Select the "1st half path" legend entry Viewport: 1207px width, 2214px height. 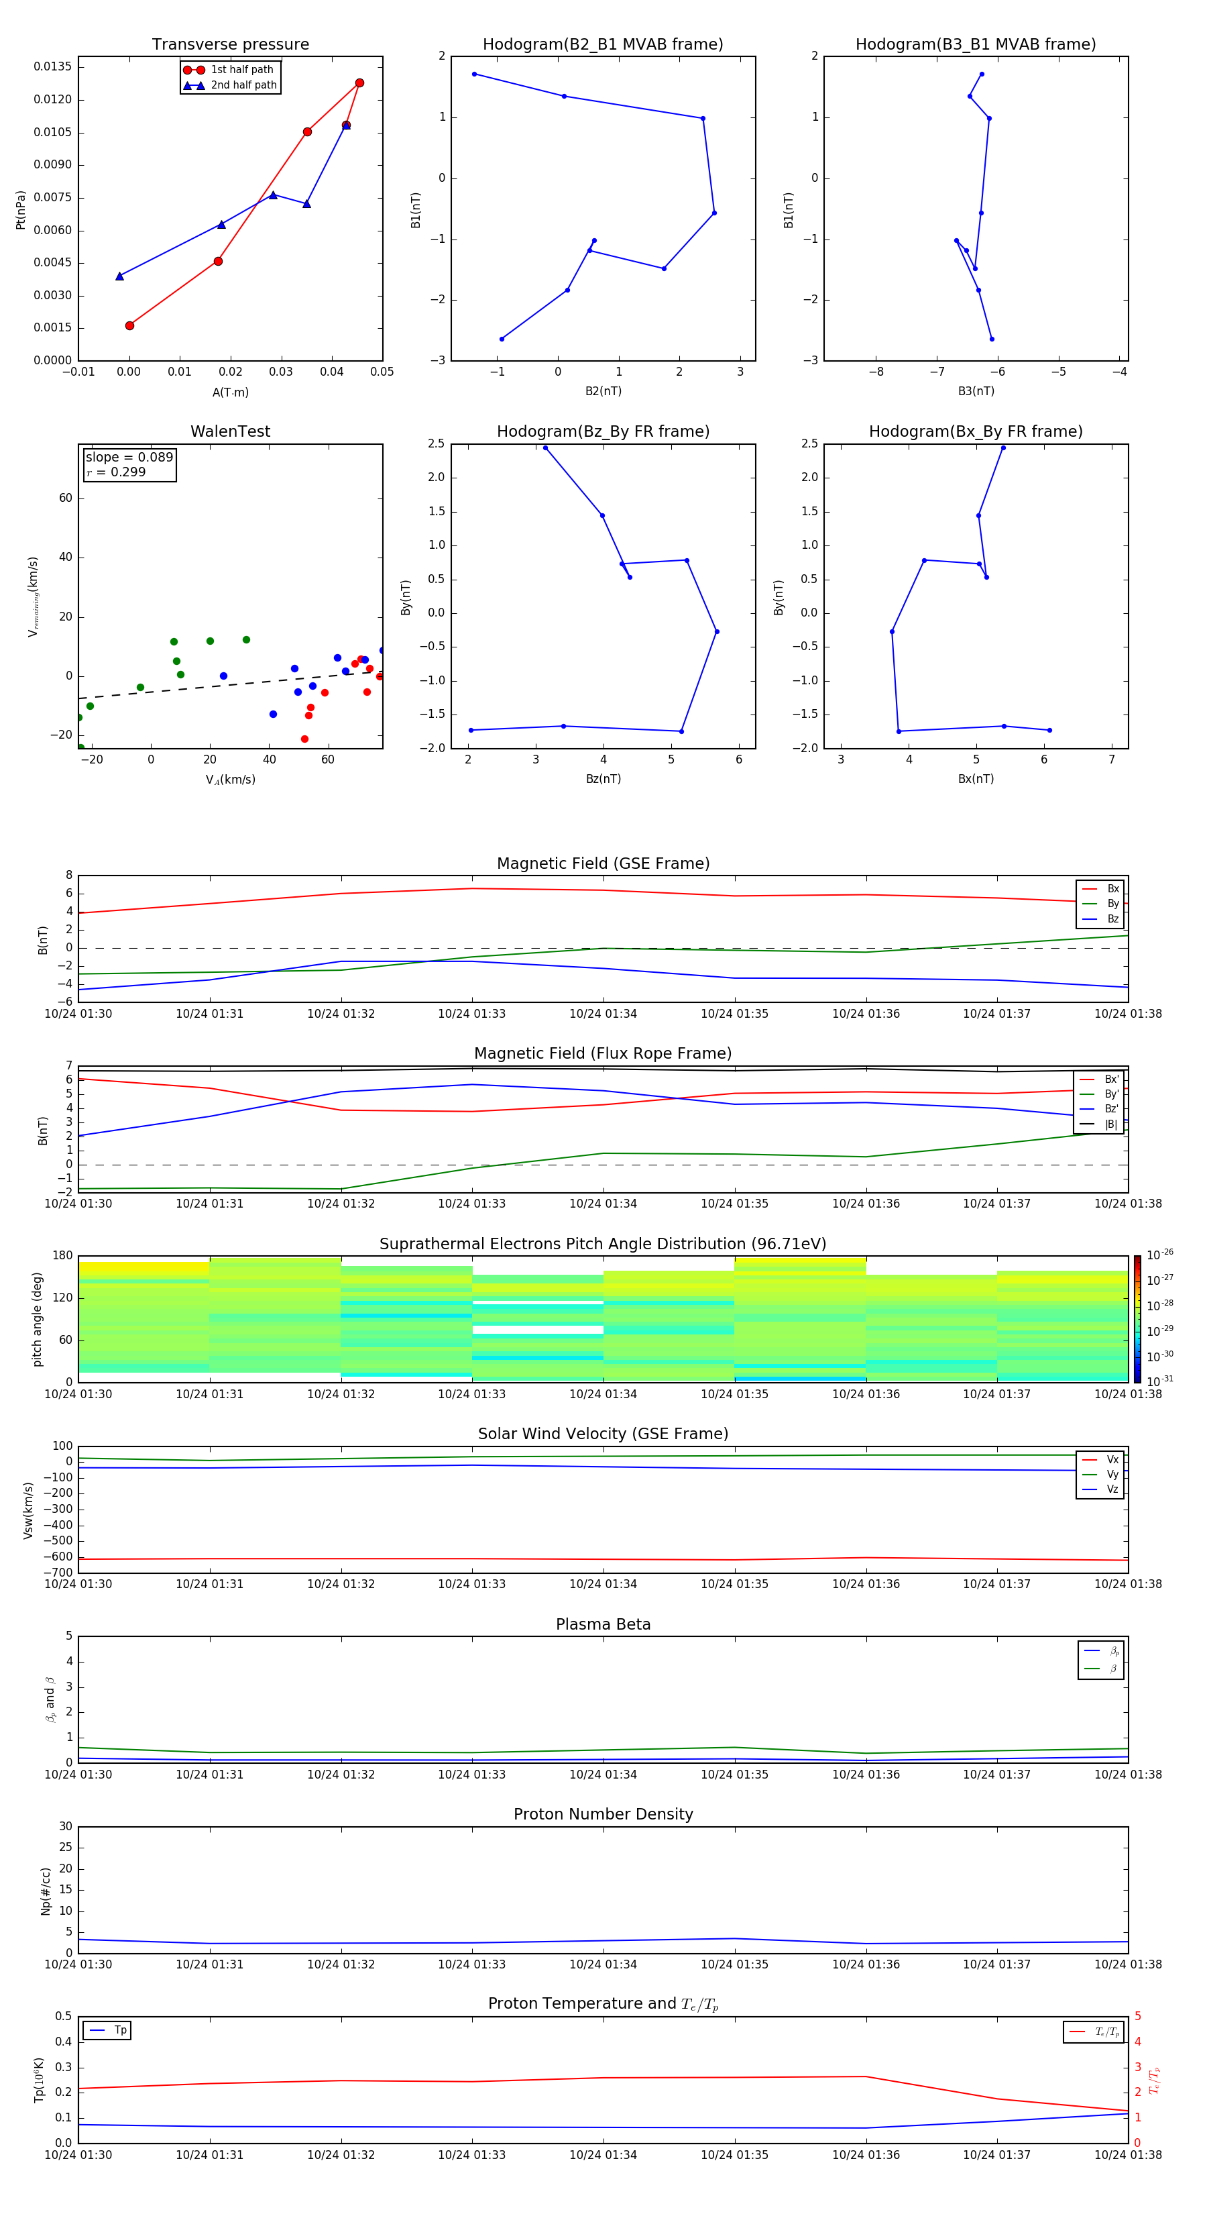coord(229,70)
